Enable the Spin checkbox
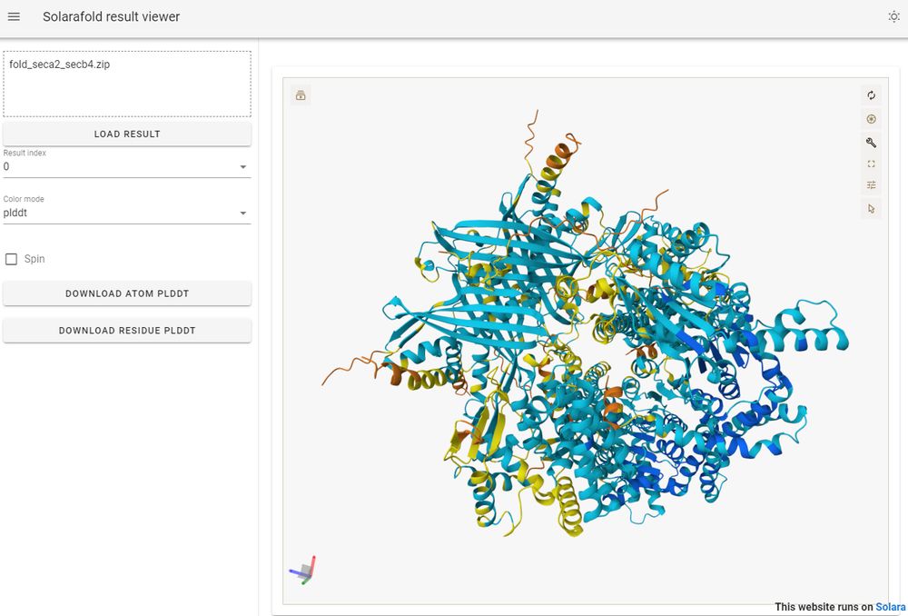The width and height of the screenshot is (908, 616). pos(11,259)
